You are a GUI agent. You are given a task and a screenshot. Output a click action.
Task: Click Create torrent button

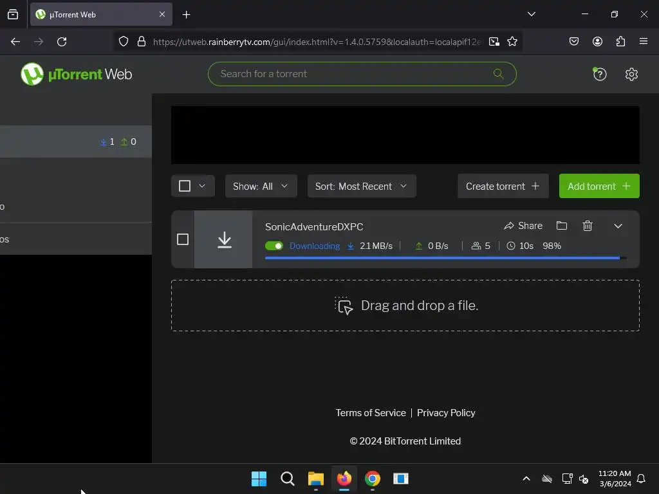coord(503,186)
